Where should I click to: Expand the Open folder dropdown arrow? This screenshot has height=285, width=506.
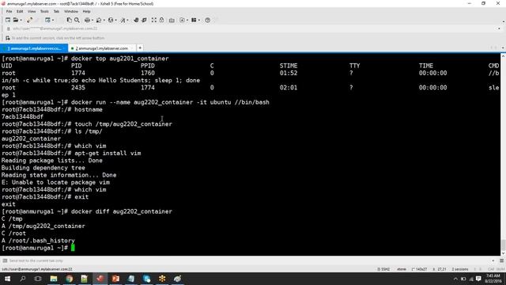21,20
